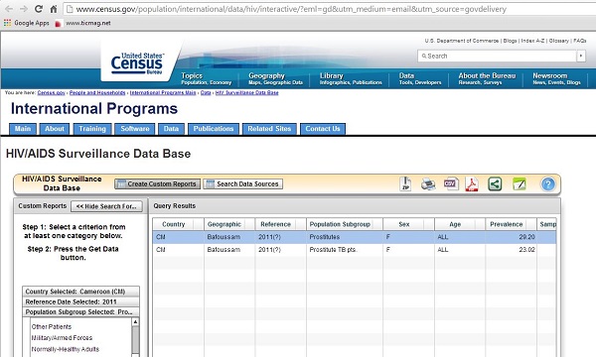This screenshot has height=357, width=596.
Task: Follow People and Households breadcrumb link
Action: coord(97,92)
